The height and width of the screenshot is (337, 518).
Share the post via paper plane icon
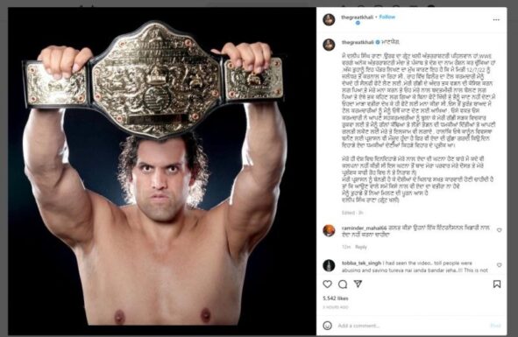click(358, 284)
